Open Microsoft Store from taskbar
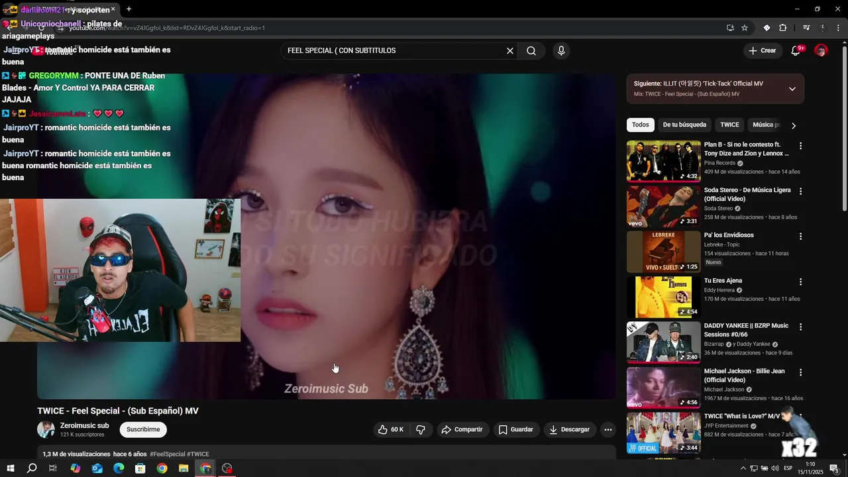The height and width of the screenshot is (477, 848). coord(140,468)
